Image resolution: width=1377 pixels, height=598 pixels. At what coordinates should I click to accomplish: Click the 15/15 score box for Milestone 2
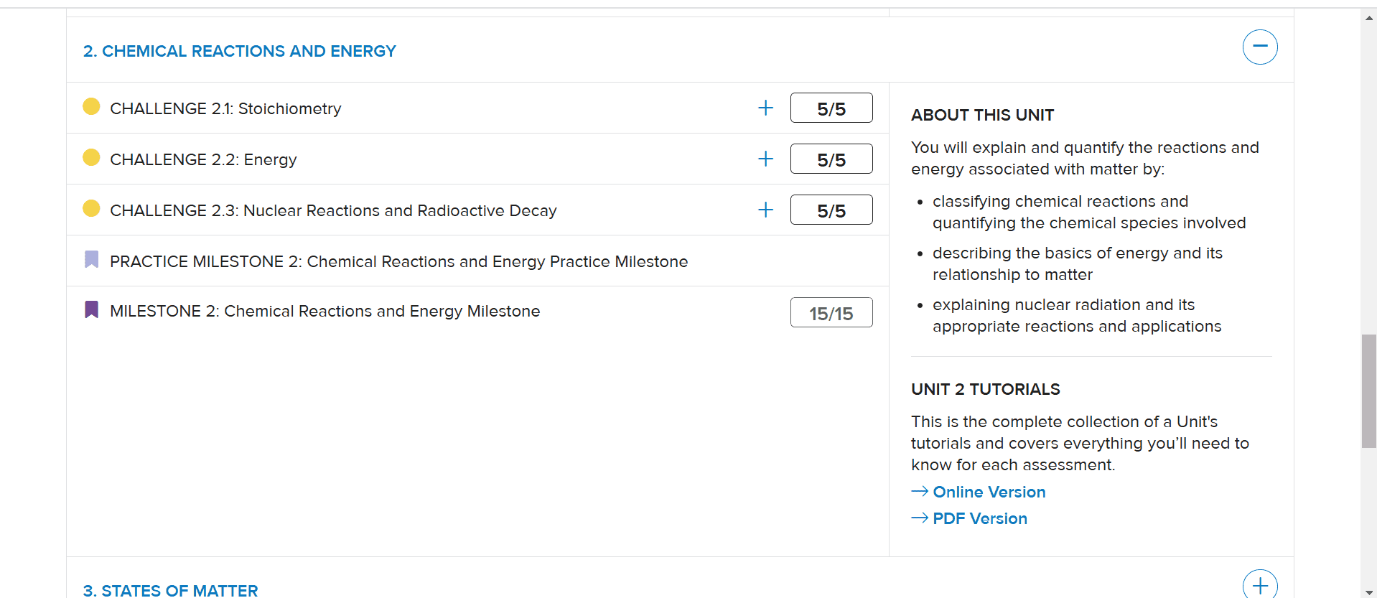pos(831,312)
